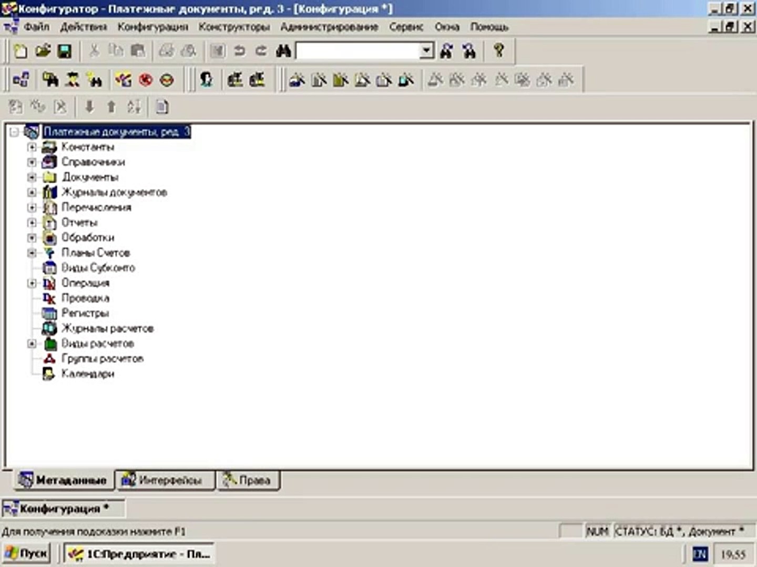
Task: Select the Группы расчетов tree item
Action: [103, 359]
